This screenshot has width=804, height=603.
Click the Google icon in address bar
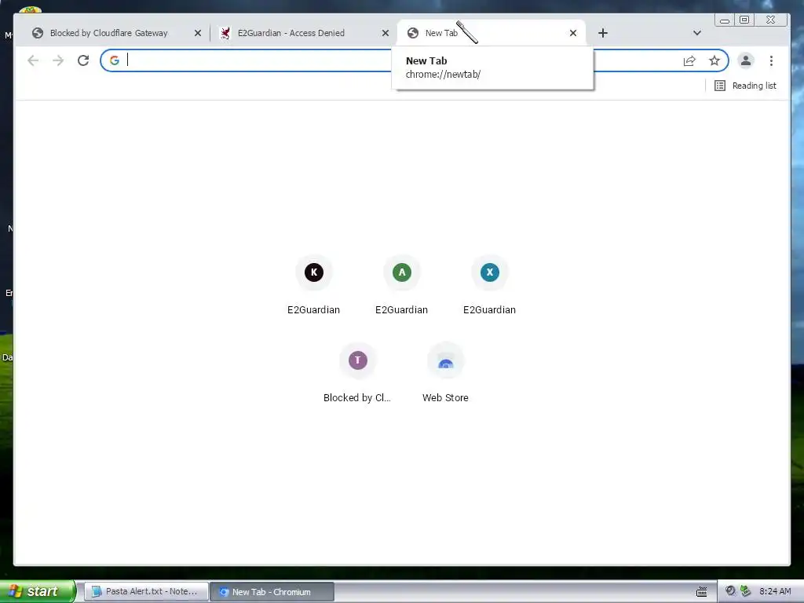click(x=115, y=60)
